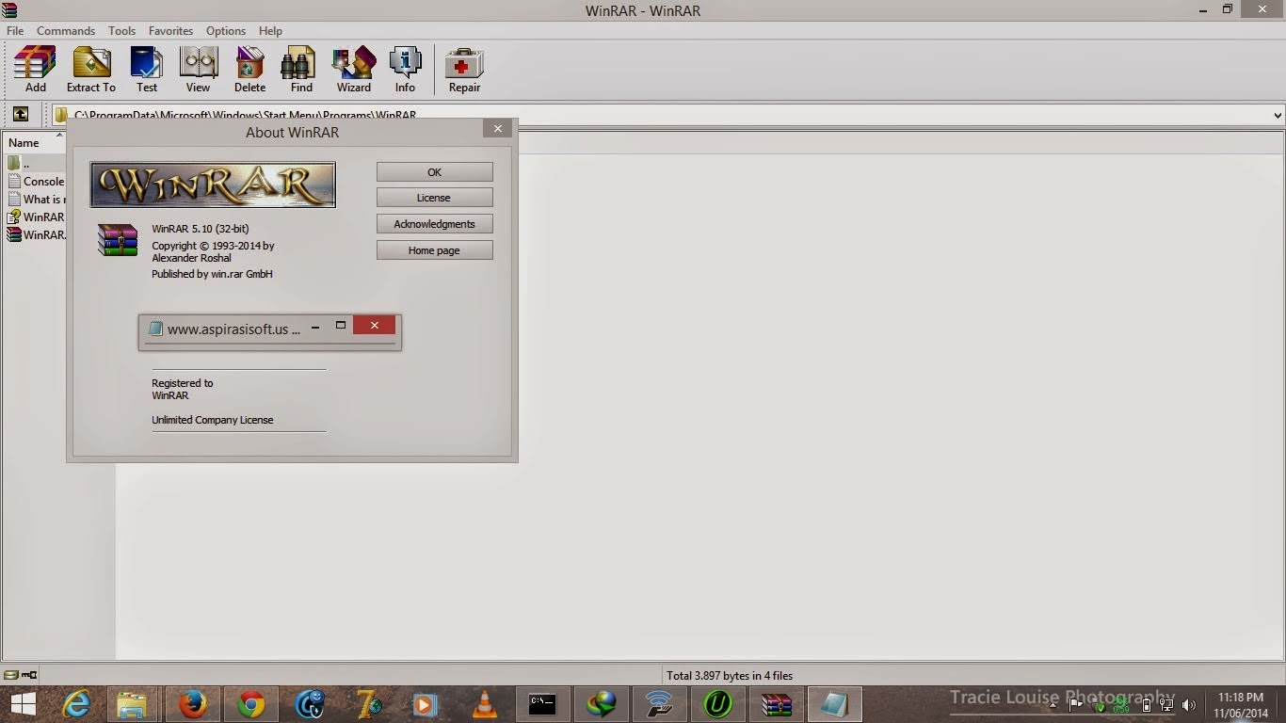Open the Favorites menu
This screenshot has height=723, width=1286.
pos(170,31)
